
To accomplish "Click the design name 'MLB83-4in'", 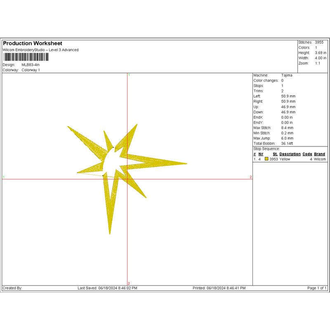I will click(x=31, y=65).
